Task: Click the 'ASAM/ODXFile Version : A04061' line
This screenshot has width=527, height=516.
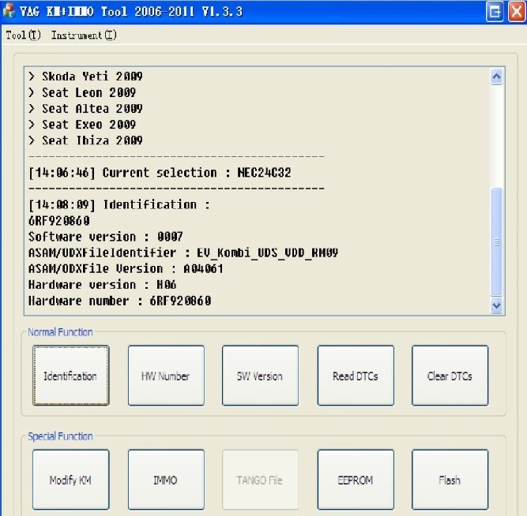Action: pyautogui.click(x=126, y=268)
